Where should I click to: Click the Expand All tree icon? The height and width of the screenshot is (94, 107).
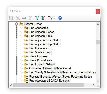coord(37,18)
